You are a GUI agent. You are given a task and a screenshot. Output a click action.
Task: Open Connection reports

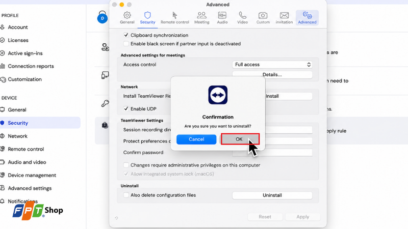click(x=31, y=66)
